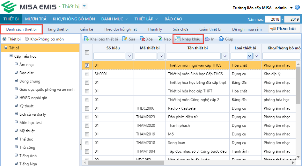The width and height of the screenshot is (302, 166).
Task: Switch to the Kiểm kê tab
Action: click(x=86, y=29)
